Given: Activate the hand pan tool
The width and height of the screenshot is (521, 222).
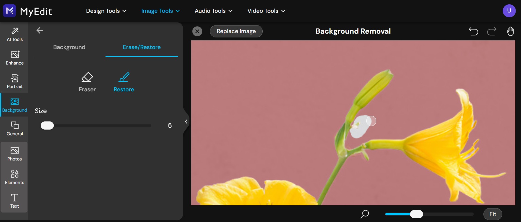Looking at the screenshot, I should point(510,31).
